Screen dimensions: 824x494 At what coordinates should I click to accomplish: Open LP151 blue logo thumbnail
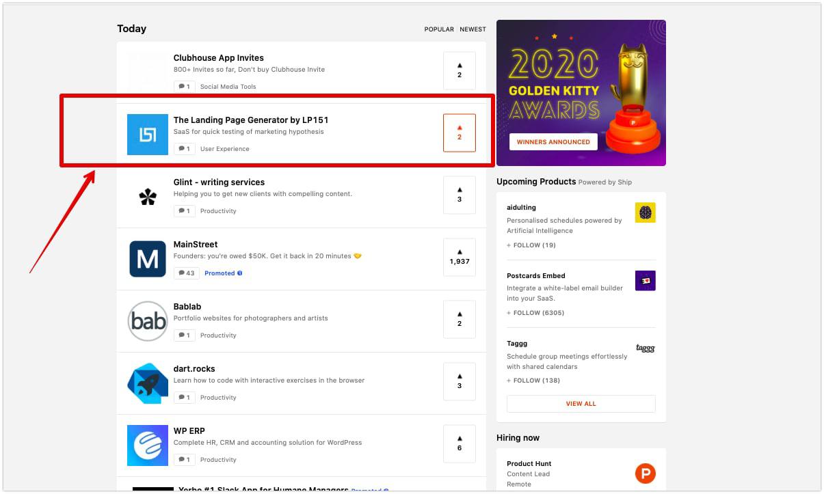[x=148, y=135]
